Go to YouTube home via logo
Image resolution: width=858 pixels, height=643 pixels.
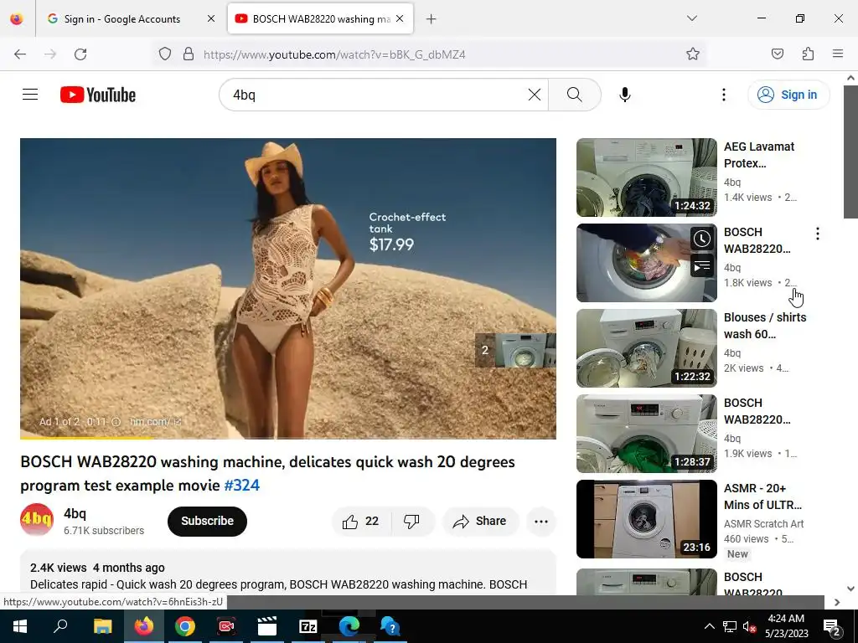coord(98,95)
